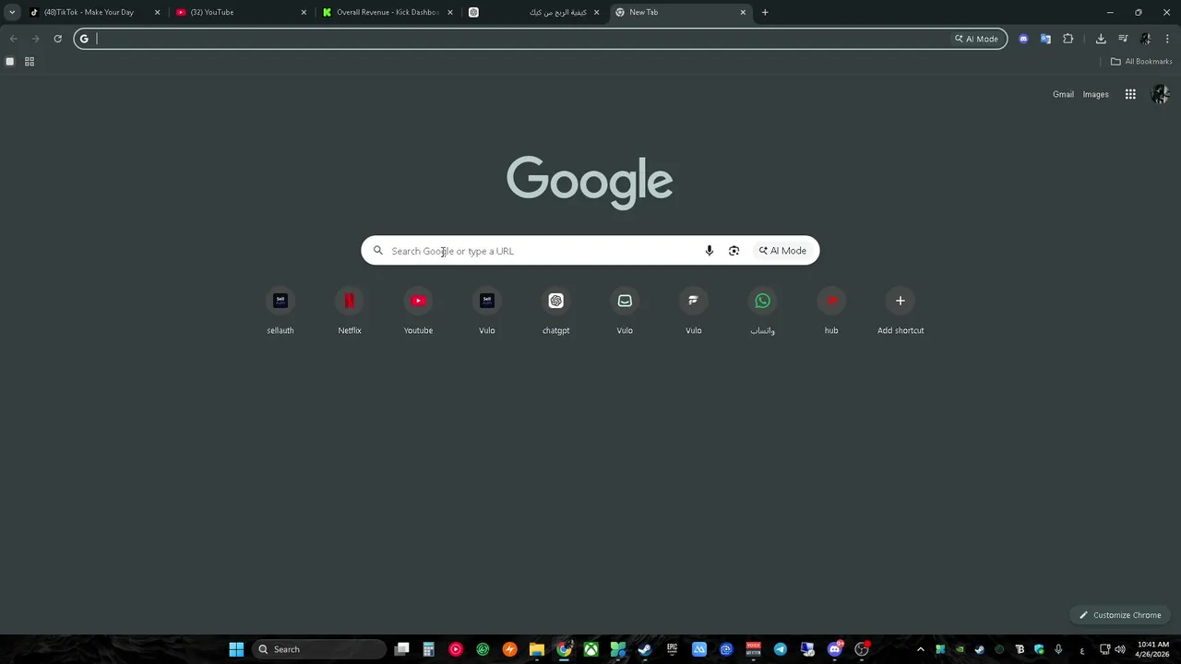Click AI Mode in the address bar
This screenshot has height=664, width=1181.
click(976, 39)
